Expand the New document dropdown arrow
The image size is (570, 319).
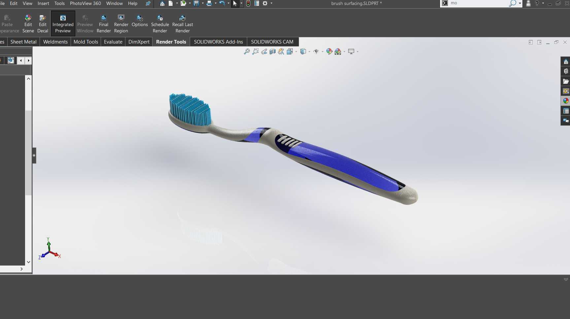pos(177,3)
